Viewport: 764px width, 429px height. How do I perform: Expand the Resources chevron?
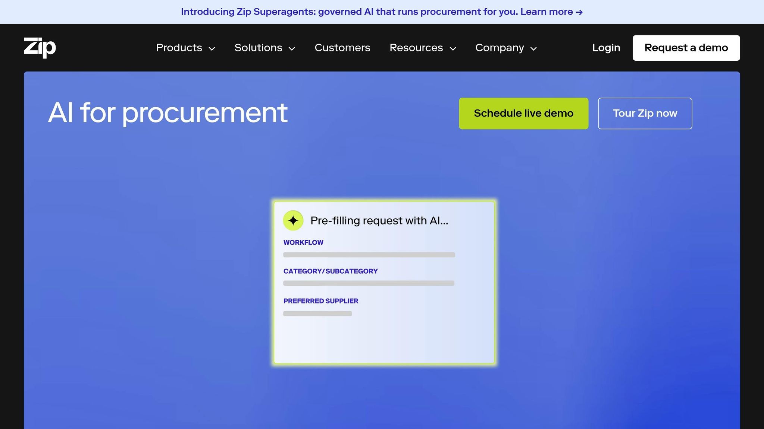point(453,49)
